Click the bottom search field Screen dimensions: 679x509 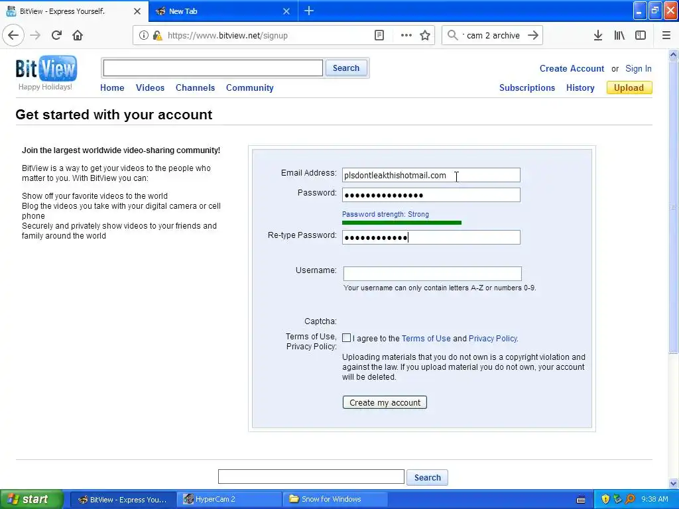(x=311, y=477)
